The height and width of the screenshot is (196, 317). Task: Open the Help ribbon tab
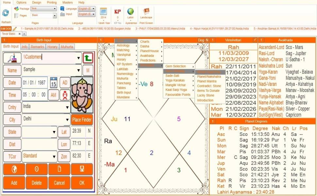click(x=81, y=2)
